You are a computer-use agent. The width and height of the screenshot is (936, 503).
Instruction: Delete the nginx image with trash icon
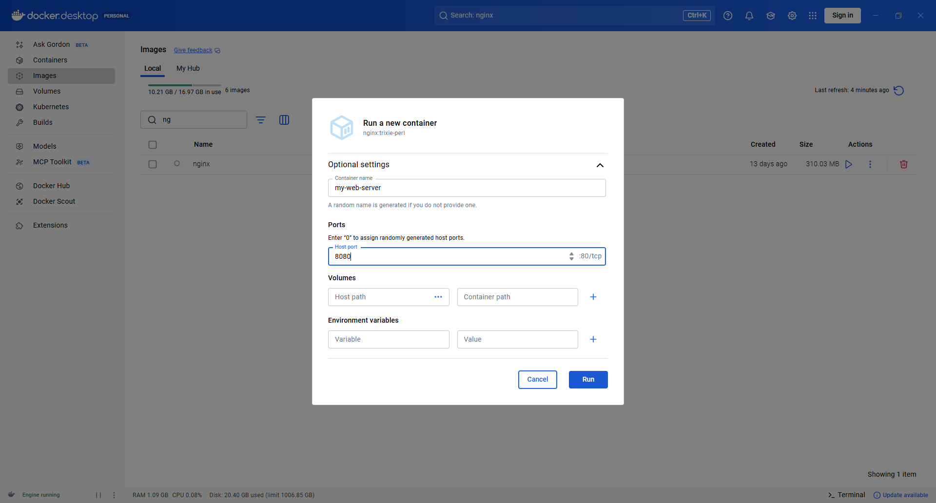(x=904, y=164)
